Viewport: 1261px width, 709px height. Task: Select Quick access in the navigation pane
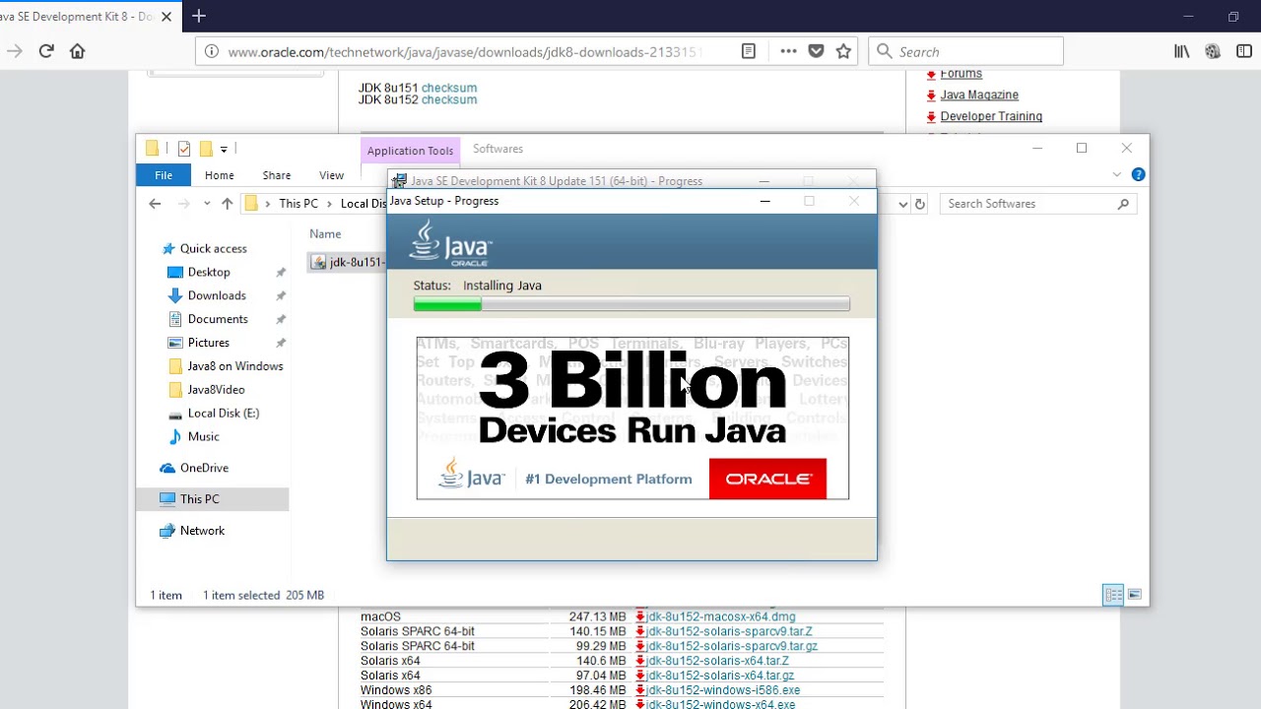213,248
